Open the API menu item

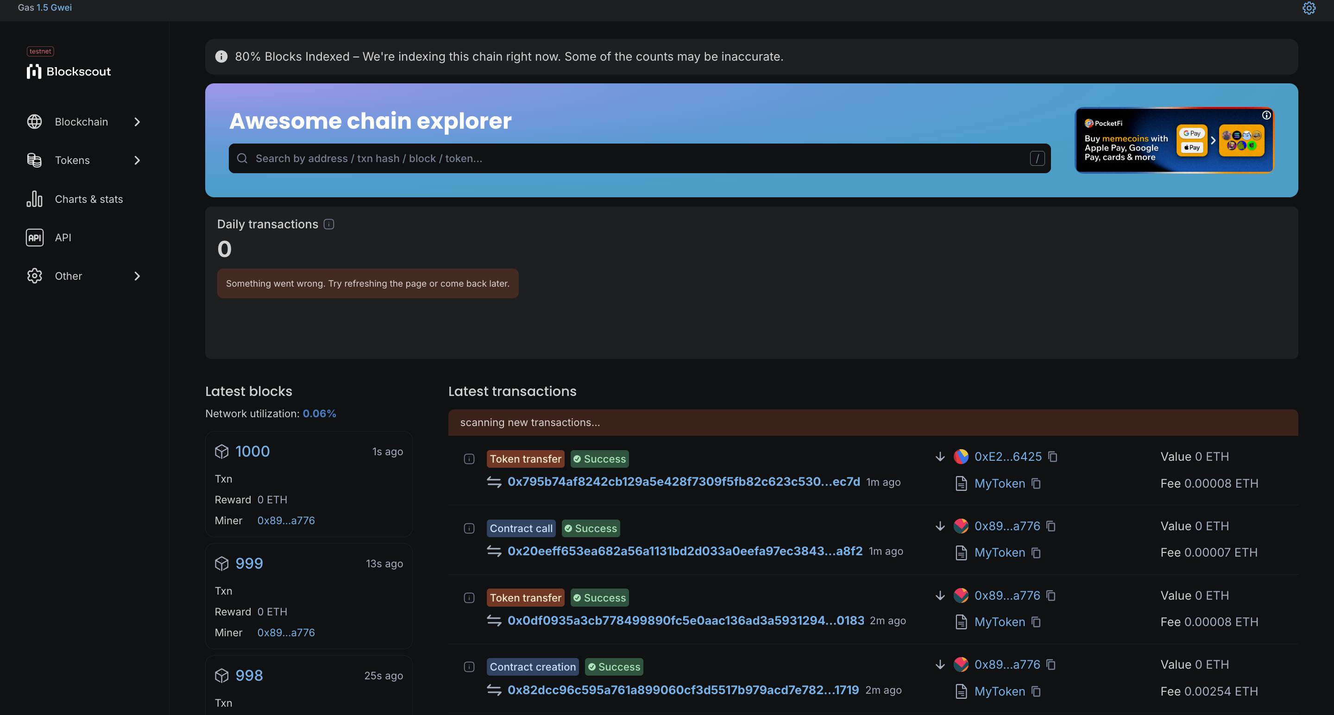(x=63, y=238)
